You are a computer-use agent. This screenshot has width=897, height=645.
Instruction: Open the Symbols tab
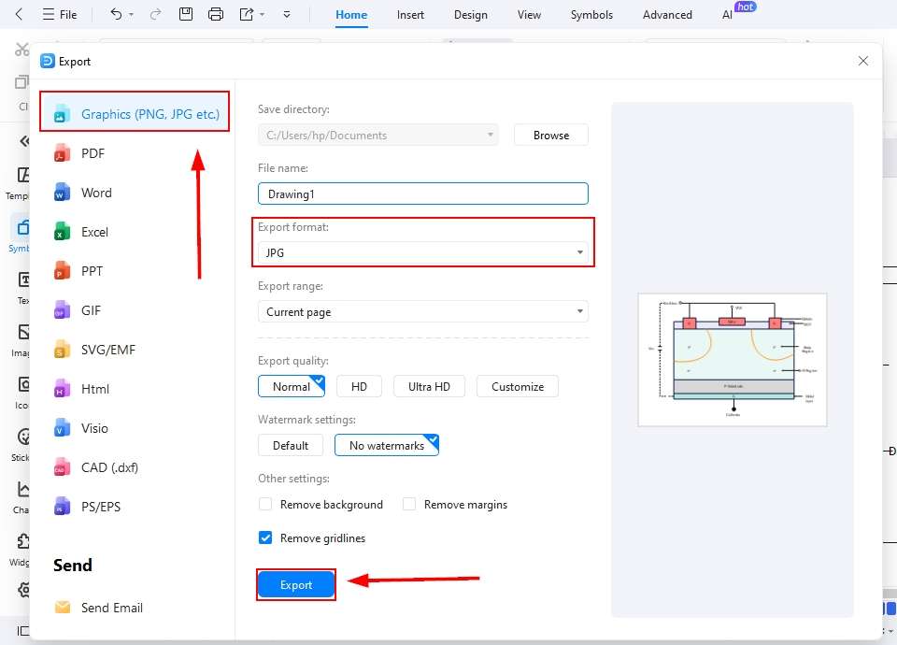(x=591, y=15)
